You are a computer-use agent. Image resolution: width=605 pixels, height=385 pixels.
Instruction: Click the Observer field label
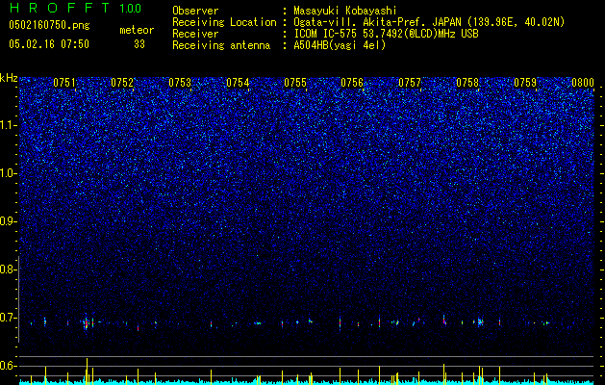click(195, 11)
